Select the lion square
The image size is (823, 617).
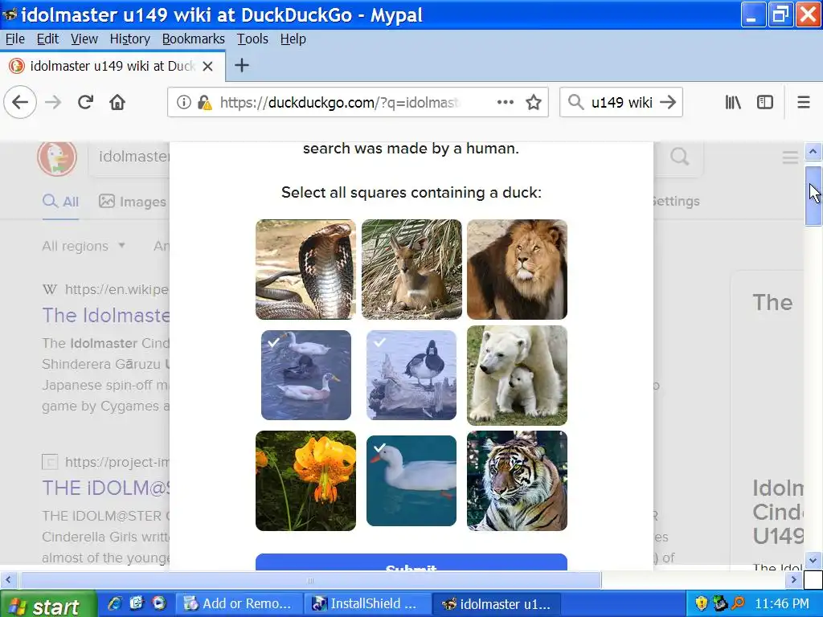[x=517, y=270]
